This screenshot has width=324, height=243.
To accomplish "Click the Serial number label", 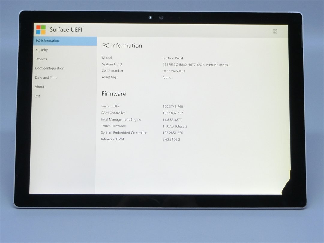I will 112,71.
